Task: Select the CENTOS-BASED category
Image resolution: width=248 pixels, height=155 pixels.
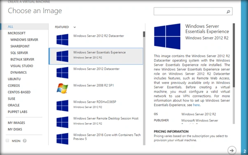Action: pos(19,92)
